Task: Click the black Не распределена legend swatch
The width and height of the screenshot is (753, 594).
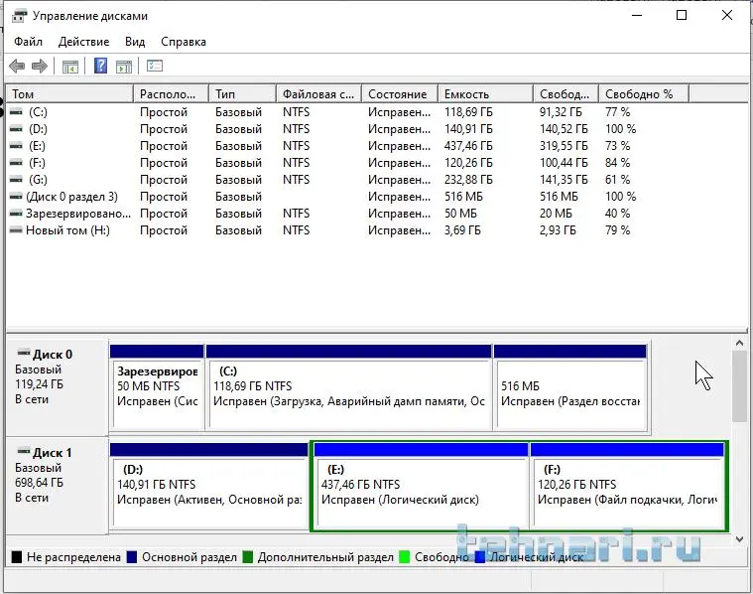Action: (x=16, y=557)
